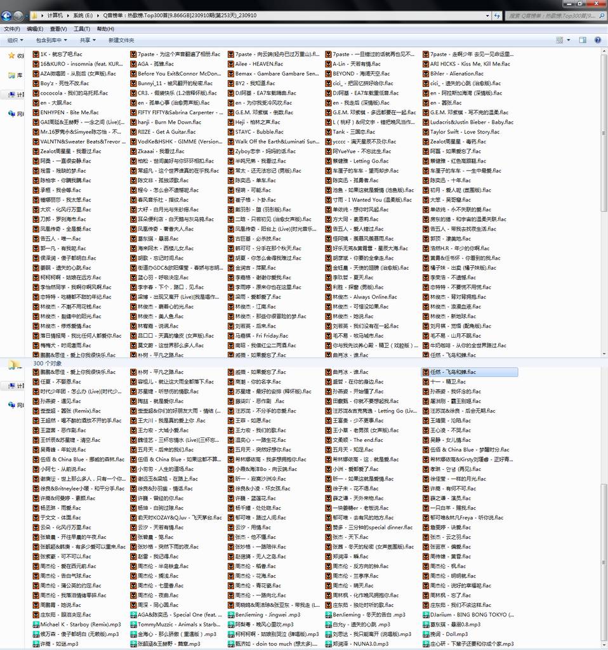Image resolution: width=608 pixels, height=650 pixels.
Task: Open the 工具(T) menu
Action: tap(82, 29)
